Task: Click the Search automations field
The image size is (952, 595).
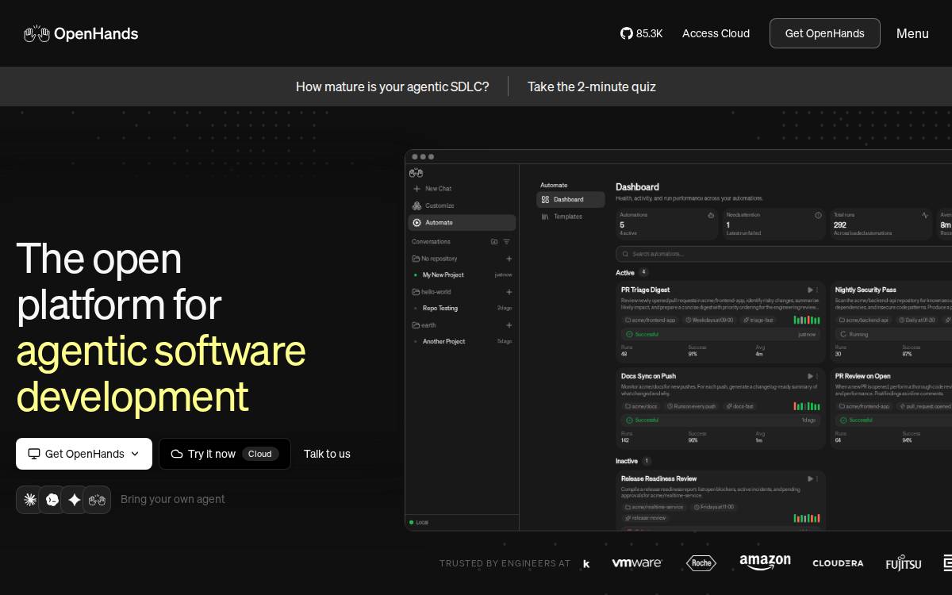Action: point(784,254)
